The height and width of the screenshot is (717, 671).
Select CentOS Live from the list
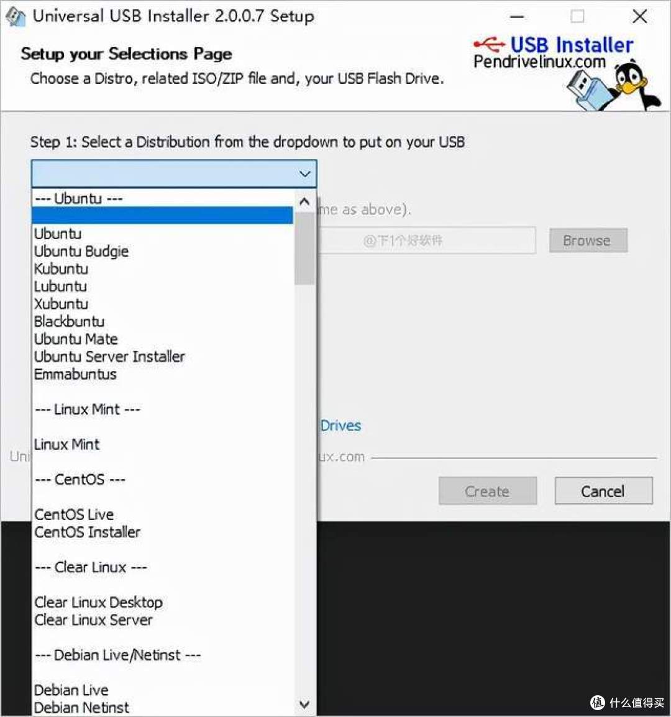(162, 514)
